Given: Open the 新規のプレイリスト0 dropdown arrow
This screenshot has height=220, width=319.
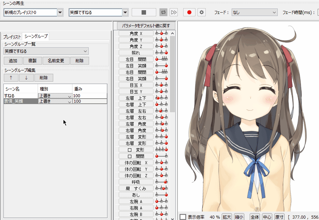Looking at the screenshot, I should pyautogui.click(x=60, y=12).
